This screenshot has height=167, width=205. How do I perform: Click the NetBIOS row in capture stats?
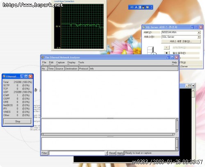[18, 105]
